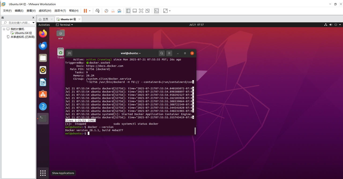343x179 pixels.
Task: Open the Firefox icon in the Ubuntu dock
Action: click(x=43, y=33)
